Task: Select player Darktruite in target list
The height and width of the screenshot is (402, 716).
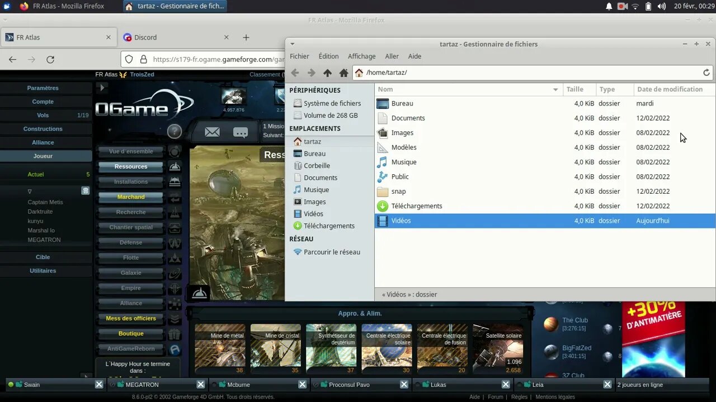Action: click(40, 212)
